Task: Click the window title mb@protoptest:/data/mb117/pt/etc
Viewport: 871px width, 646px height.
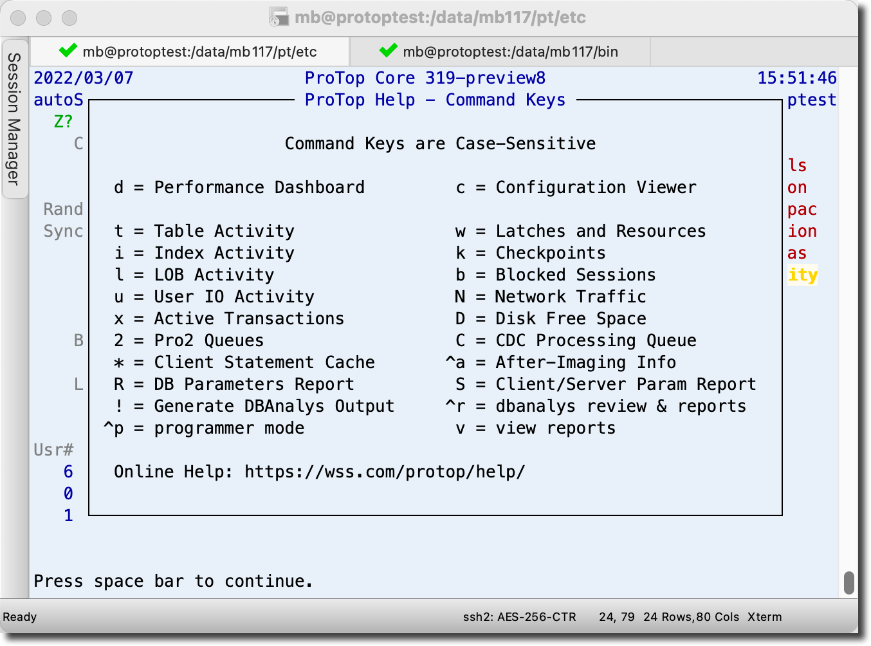Action: coord(441,17)
